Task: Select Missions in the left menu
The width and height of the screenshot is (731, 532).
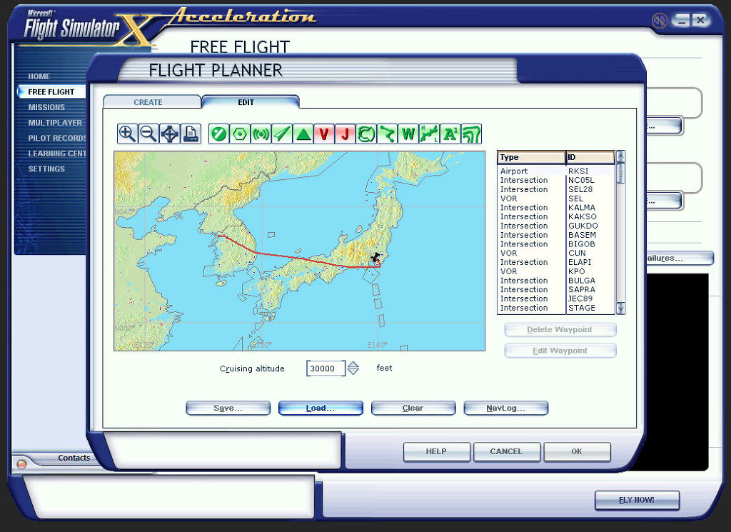Action: pos(46,107)
